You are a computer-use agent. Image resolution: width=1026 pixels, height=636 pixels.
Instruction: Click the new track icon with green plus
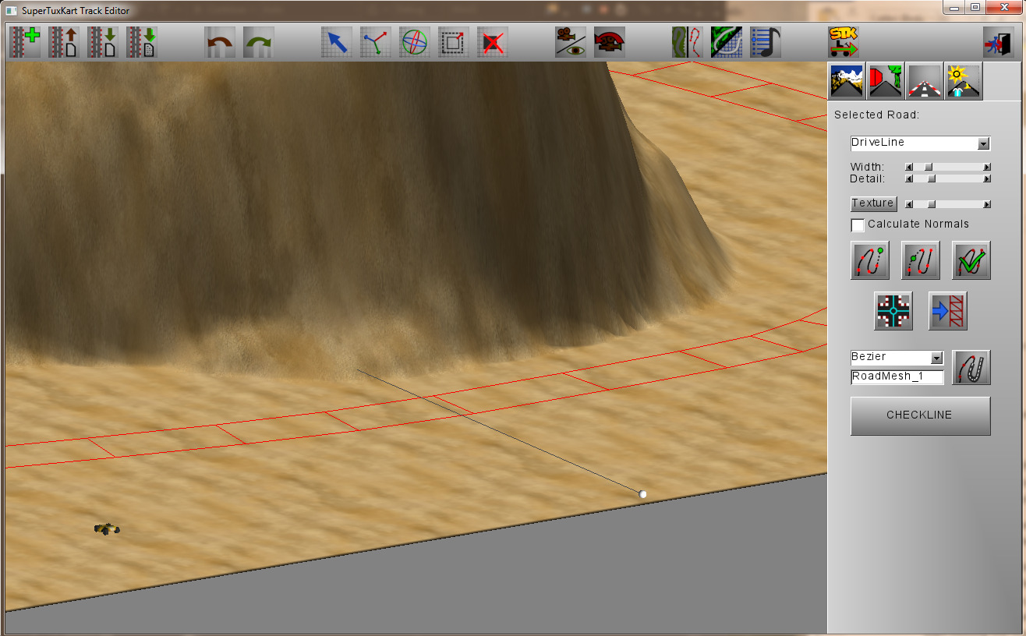click(x=24, y=42)
